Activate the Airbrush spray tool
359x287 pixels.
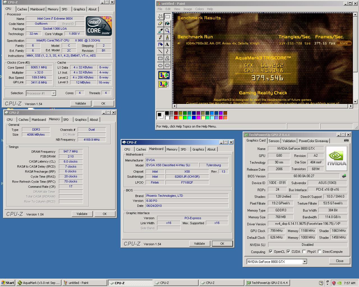(160, 45)
